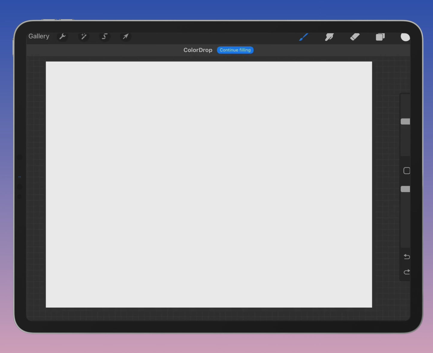Adjust the brush size slider

tap(405, 121)
